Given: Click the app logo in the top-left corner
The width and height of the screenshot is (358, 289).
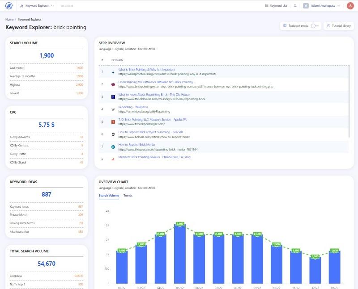Looking at the screenshot, I should tap(9, 6).
